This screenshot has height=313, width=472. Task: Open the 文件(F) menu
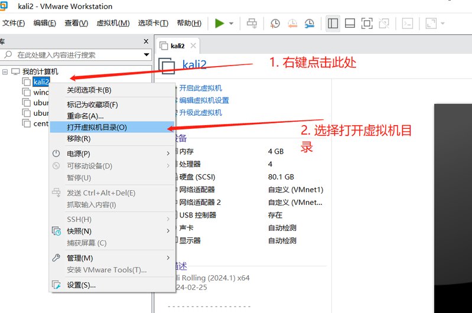coord(14,23)
